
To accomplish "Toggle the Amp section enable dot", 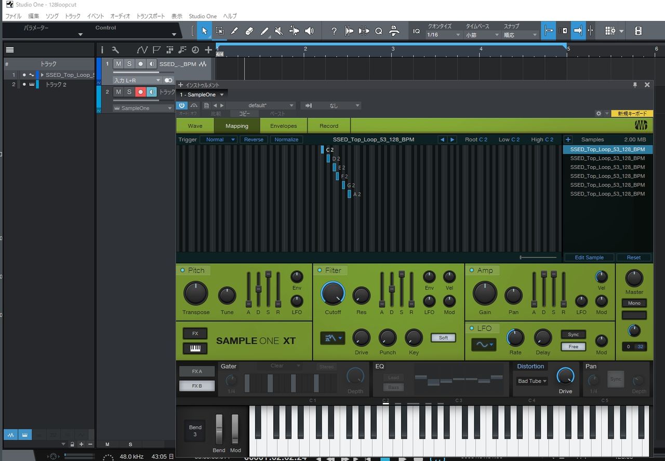I will (472, 270).
